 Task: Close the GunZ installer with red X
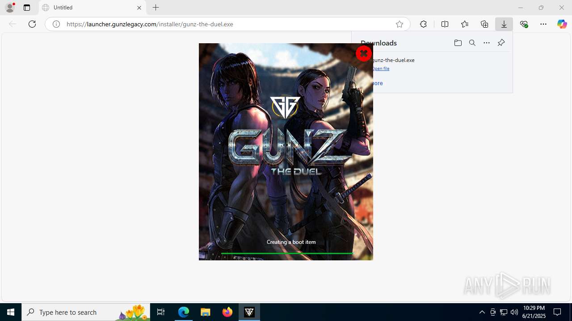coord(363,53)
